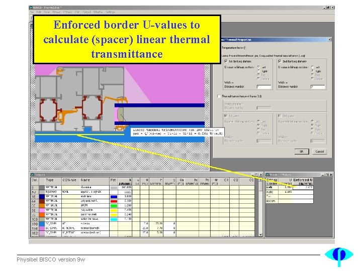Click the green pattern swatch of row 50
The image size is (362, 271).
[x=114, y=206]
